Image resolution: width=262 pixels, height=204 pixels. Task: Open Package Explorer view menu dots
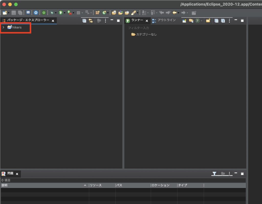click(x=105, y=21)
